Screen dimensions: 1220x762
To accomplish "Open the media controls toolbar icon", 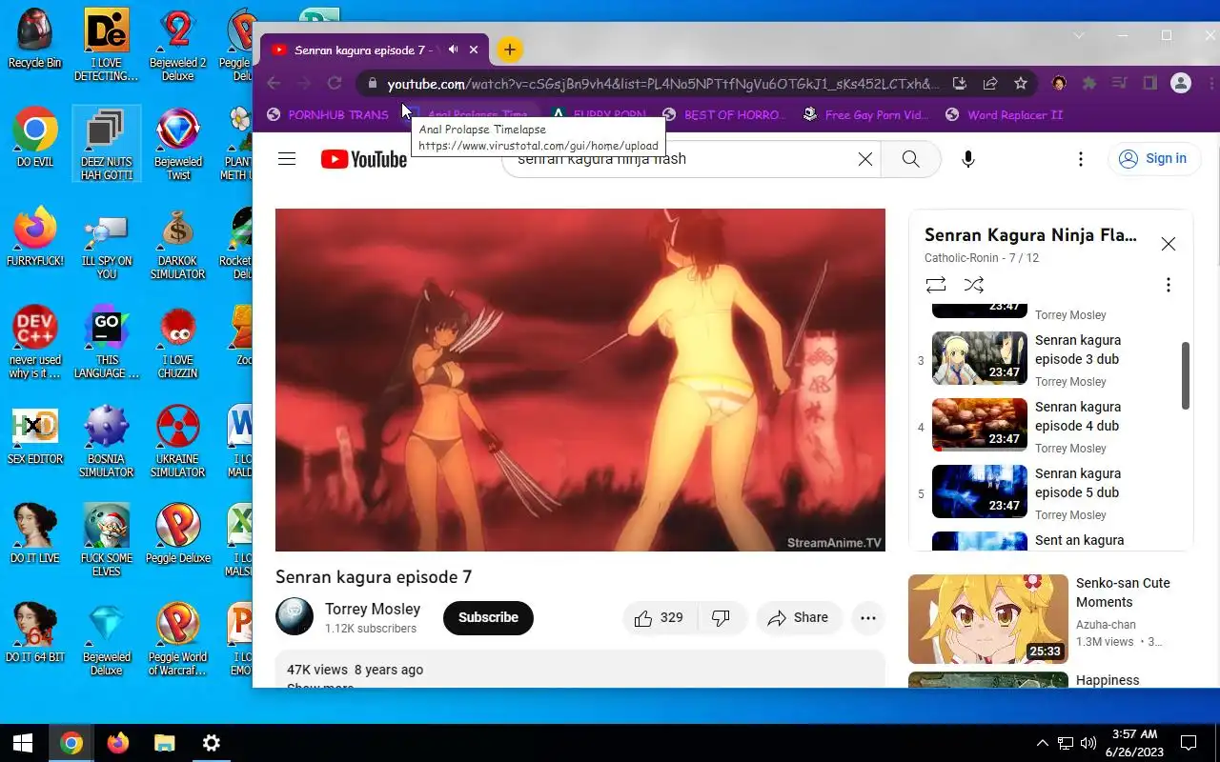I will pyautogui.click(x=1120, y=84).
